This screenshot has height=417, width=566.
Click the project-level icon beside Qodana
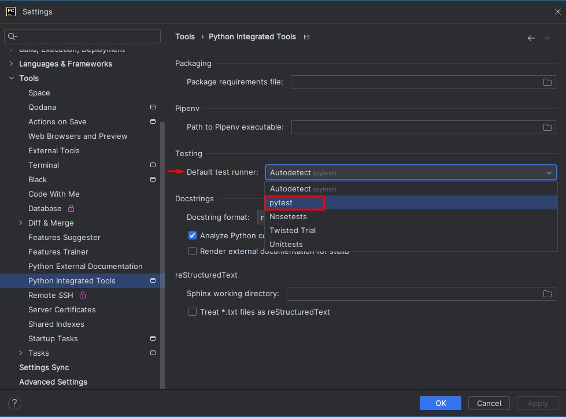[x=153, y=108]
